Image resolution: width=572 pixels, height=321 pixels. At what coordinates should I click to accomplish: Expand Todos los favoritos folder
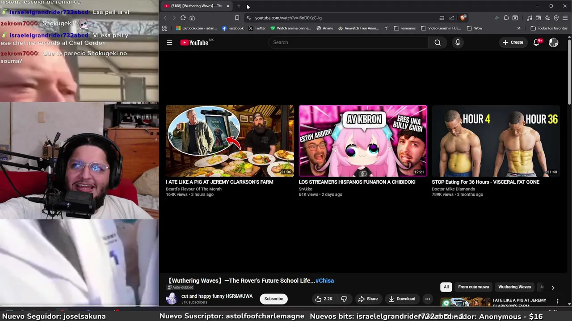(x=549, y=28)
